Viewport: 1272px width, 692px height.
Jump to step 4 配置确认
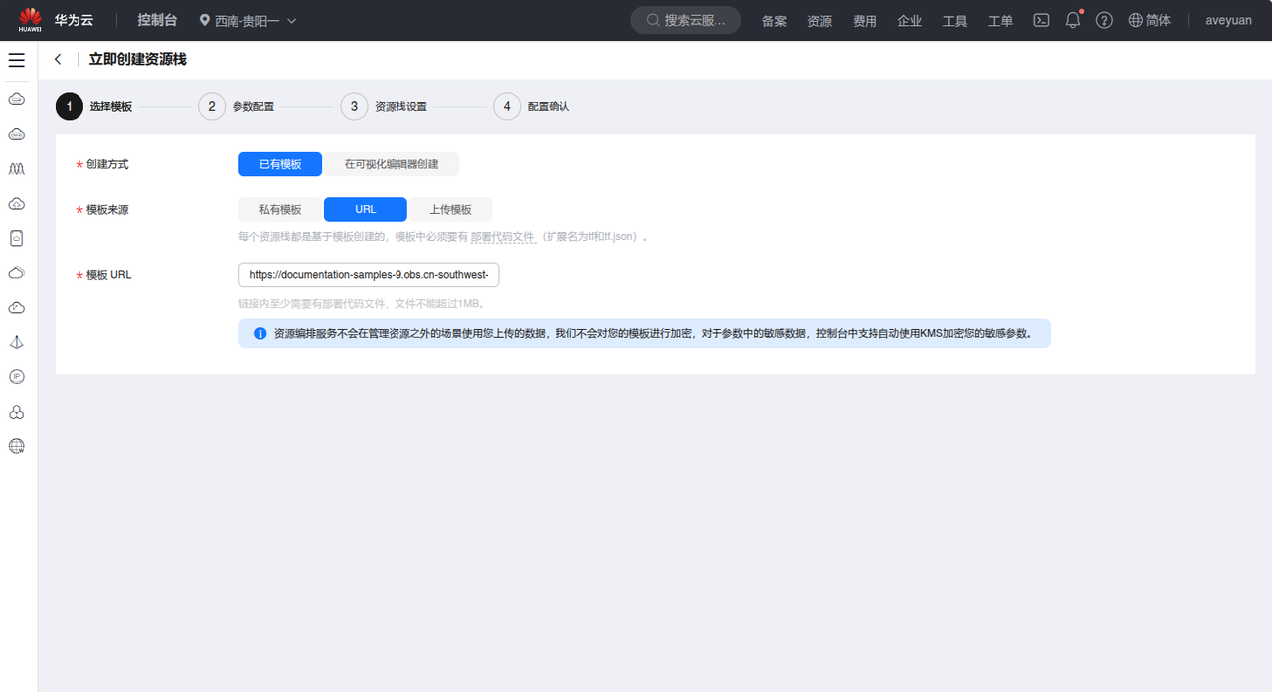(x=531, y=106)
